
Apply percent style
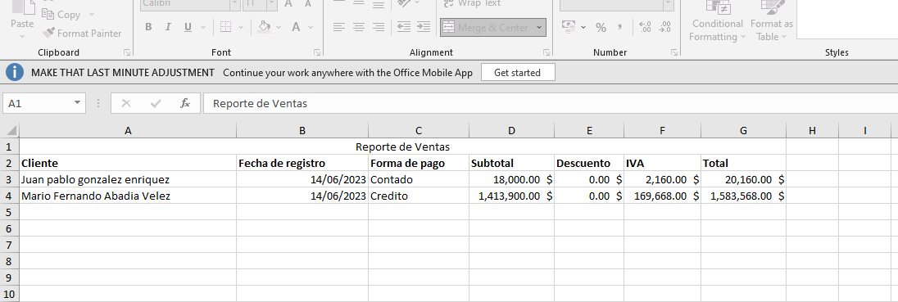(601, 27)
